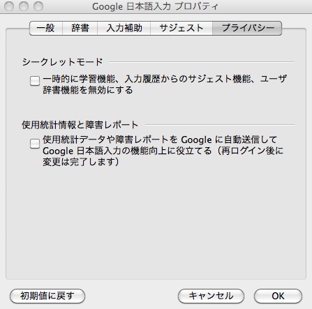Click the 初期値に戻す button
Image resolution: width=312 pixels, height=309 pixels.
pyautogui.click(x=47, y=296)
